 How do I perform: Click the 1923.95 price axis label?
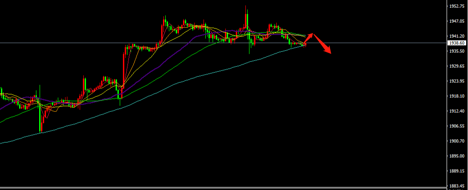click(457, 81)
